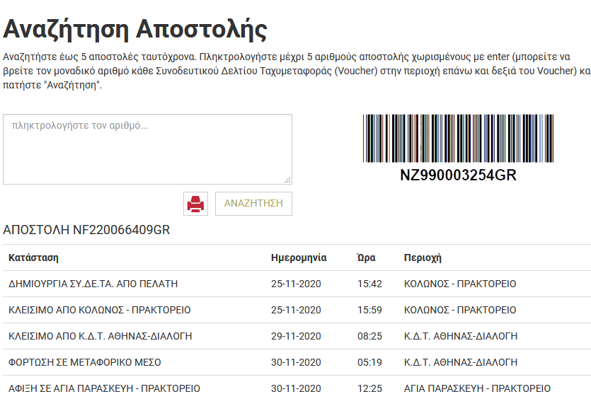
Task: Select the ΦΟΡΤΩΣΗ ΣΕ ΜΕΤΑΦΟΡΙΚΟ ΜΕΣΟ status
Action: [85, 362]
